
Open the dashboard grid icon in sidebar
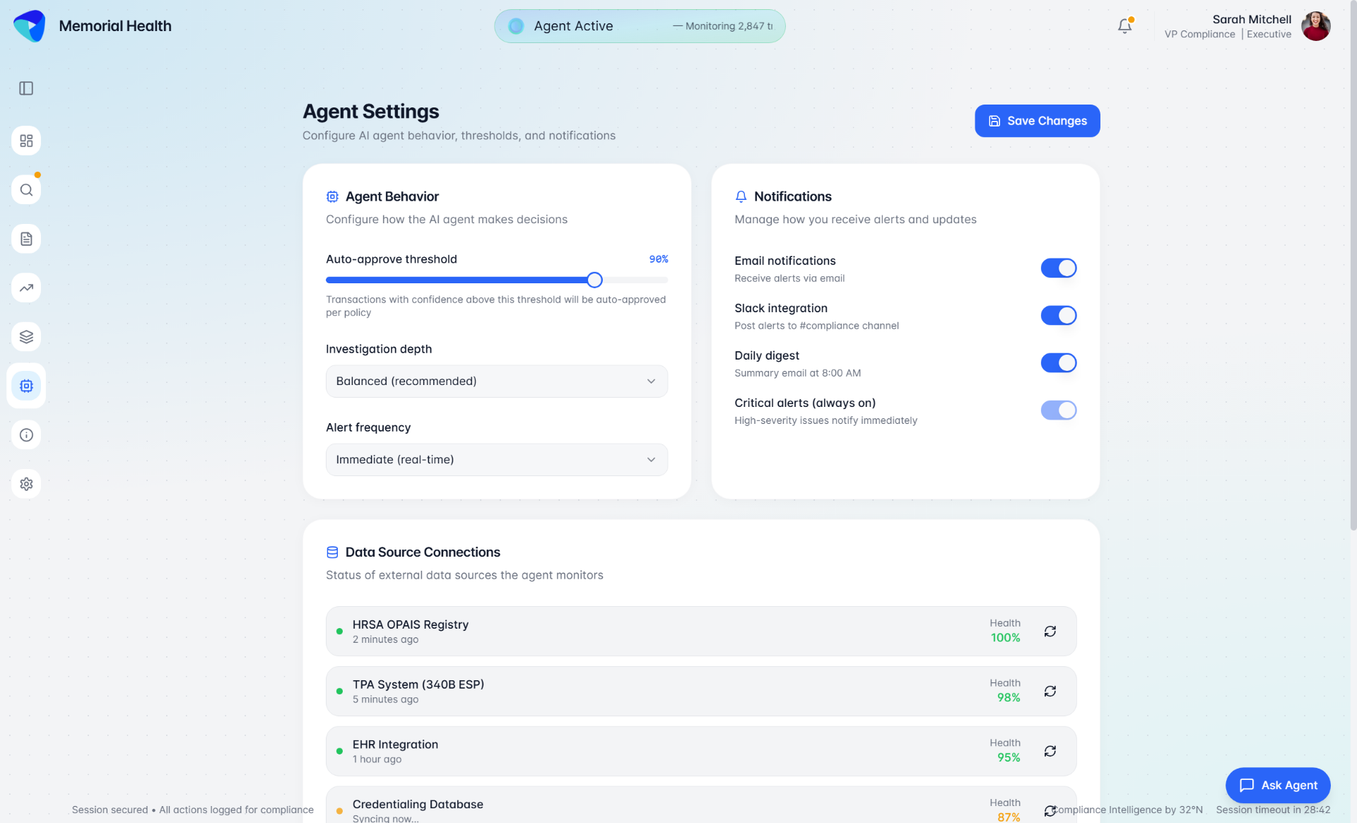(x=26, y=141)
